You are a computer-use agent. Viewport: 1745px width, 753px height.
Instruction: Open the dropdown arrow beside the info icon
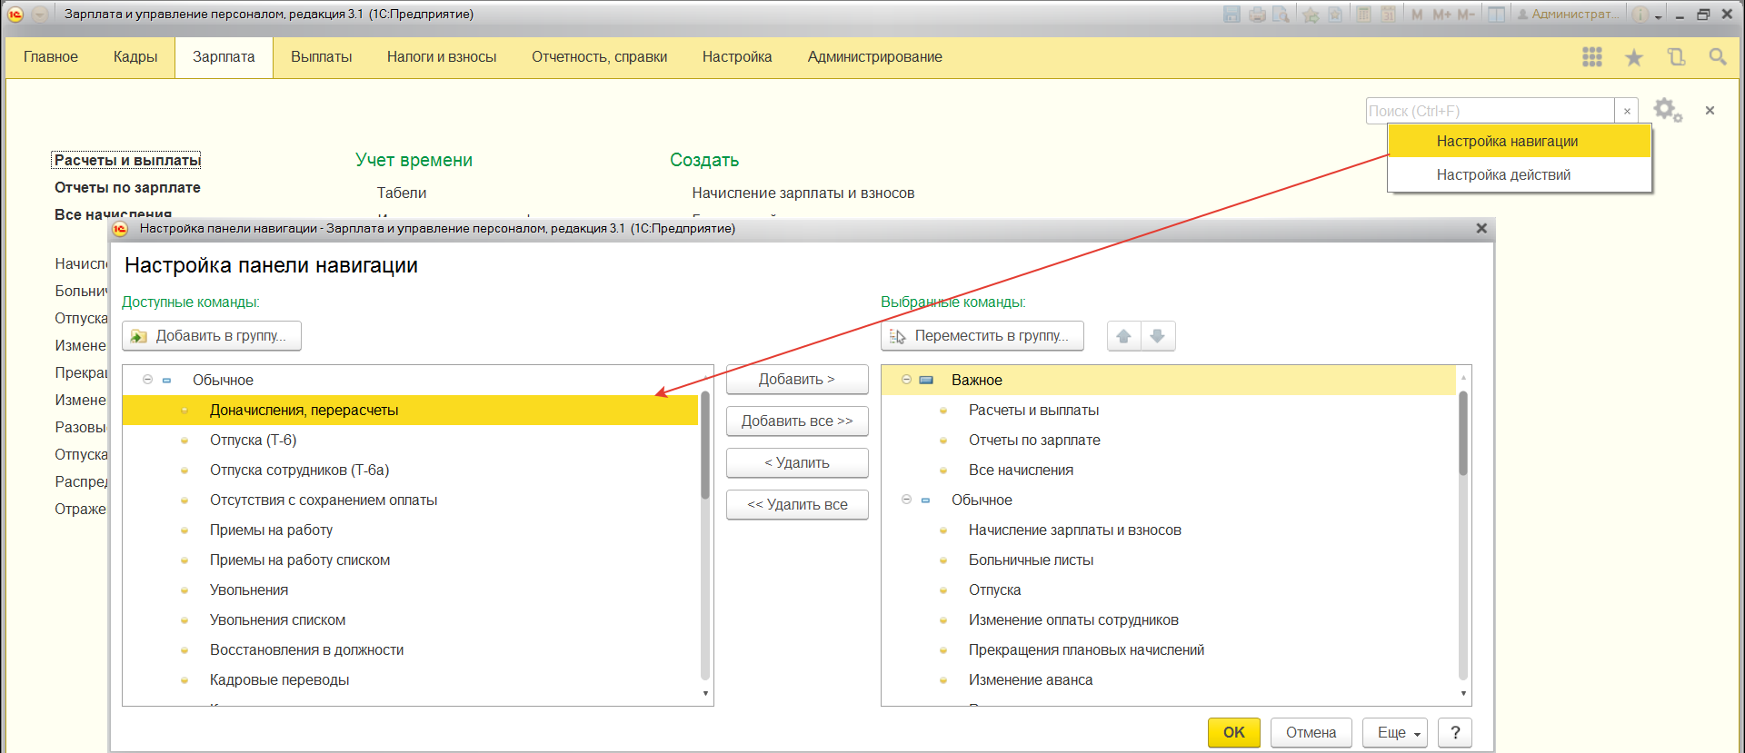pos(1659,16)
